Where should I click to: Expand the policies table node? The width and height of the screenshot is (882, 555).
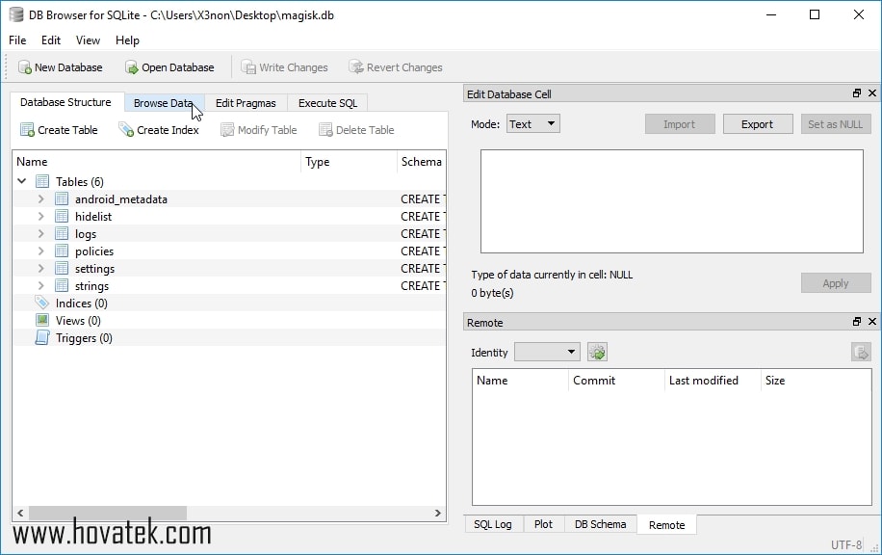[x=40, y=251]
